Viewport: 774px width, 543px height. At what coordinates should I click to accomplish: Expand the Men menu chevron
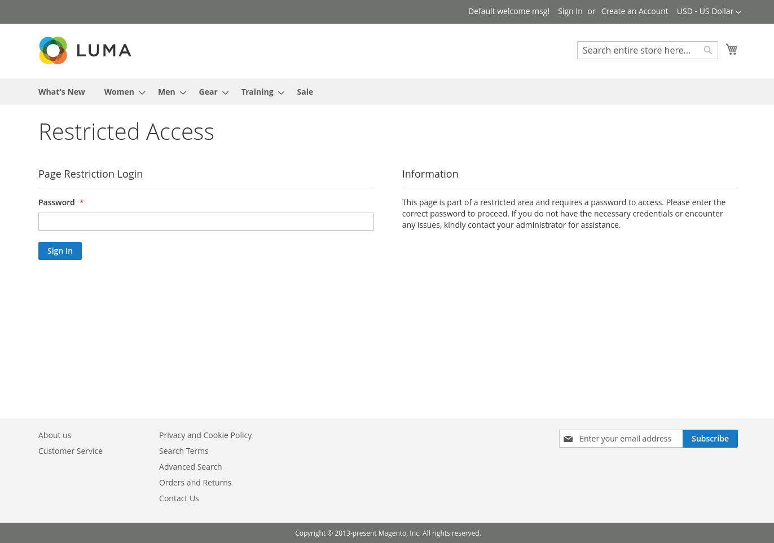coord(183,92)
